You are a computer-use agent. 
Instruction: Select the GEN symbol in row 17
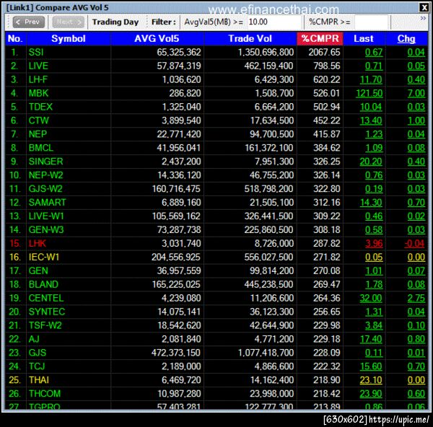tap(38, 270)
